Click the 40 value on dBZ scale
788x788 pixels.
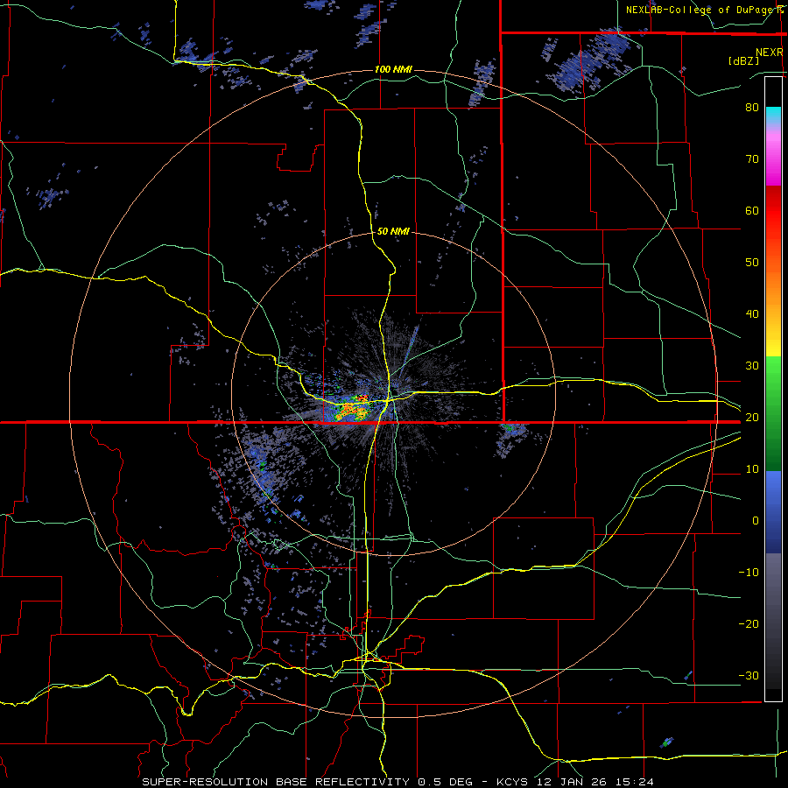(x=752, y=314)
